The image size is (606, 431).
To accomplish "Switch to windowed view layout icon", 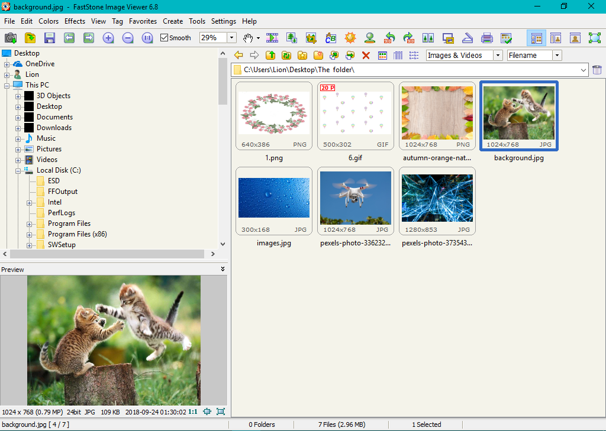I will tap(556, 38).
